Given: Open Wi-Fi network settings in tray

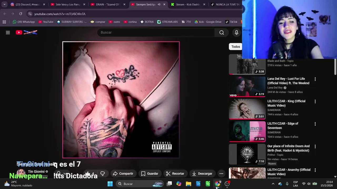Looking at the screenshot, I should pyautogui.click(x=304, y=184).
